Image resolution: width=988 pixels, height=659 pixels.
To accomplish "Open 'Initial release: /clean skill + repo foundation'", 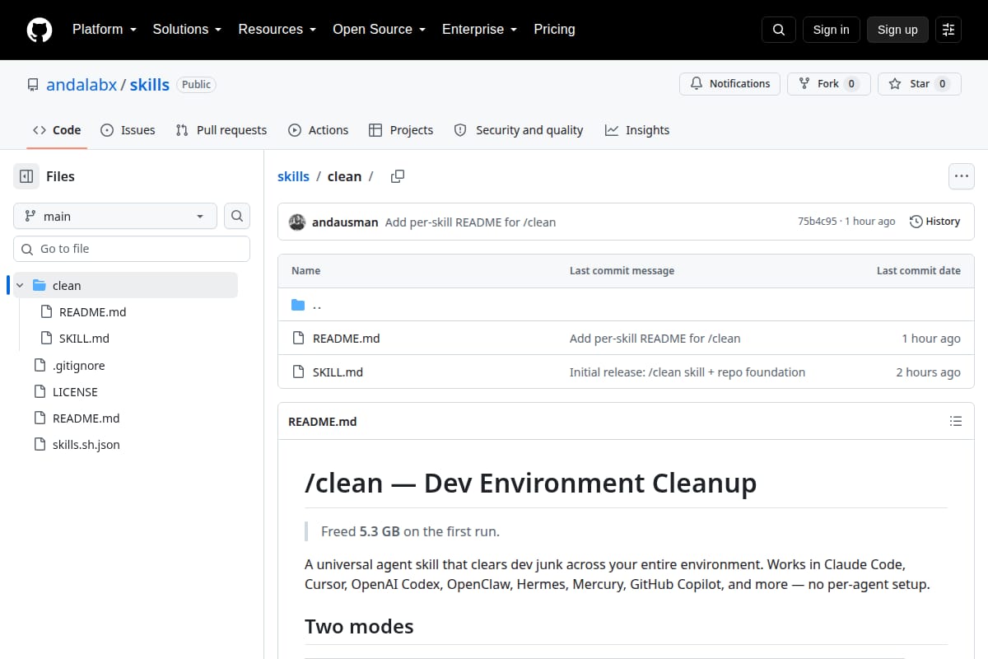I will tap(687, 372).
